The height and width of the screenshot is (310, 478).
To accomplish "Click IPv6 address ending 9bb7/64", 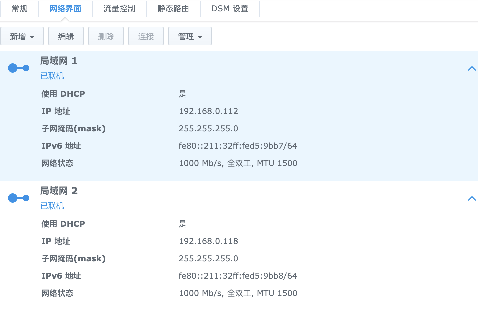I will (x=238, y=146).
